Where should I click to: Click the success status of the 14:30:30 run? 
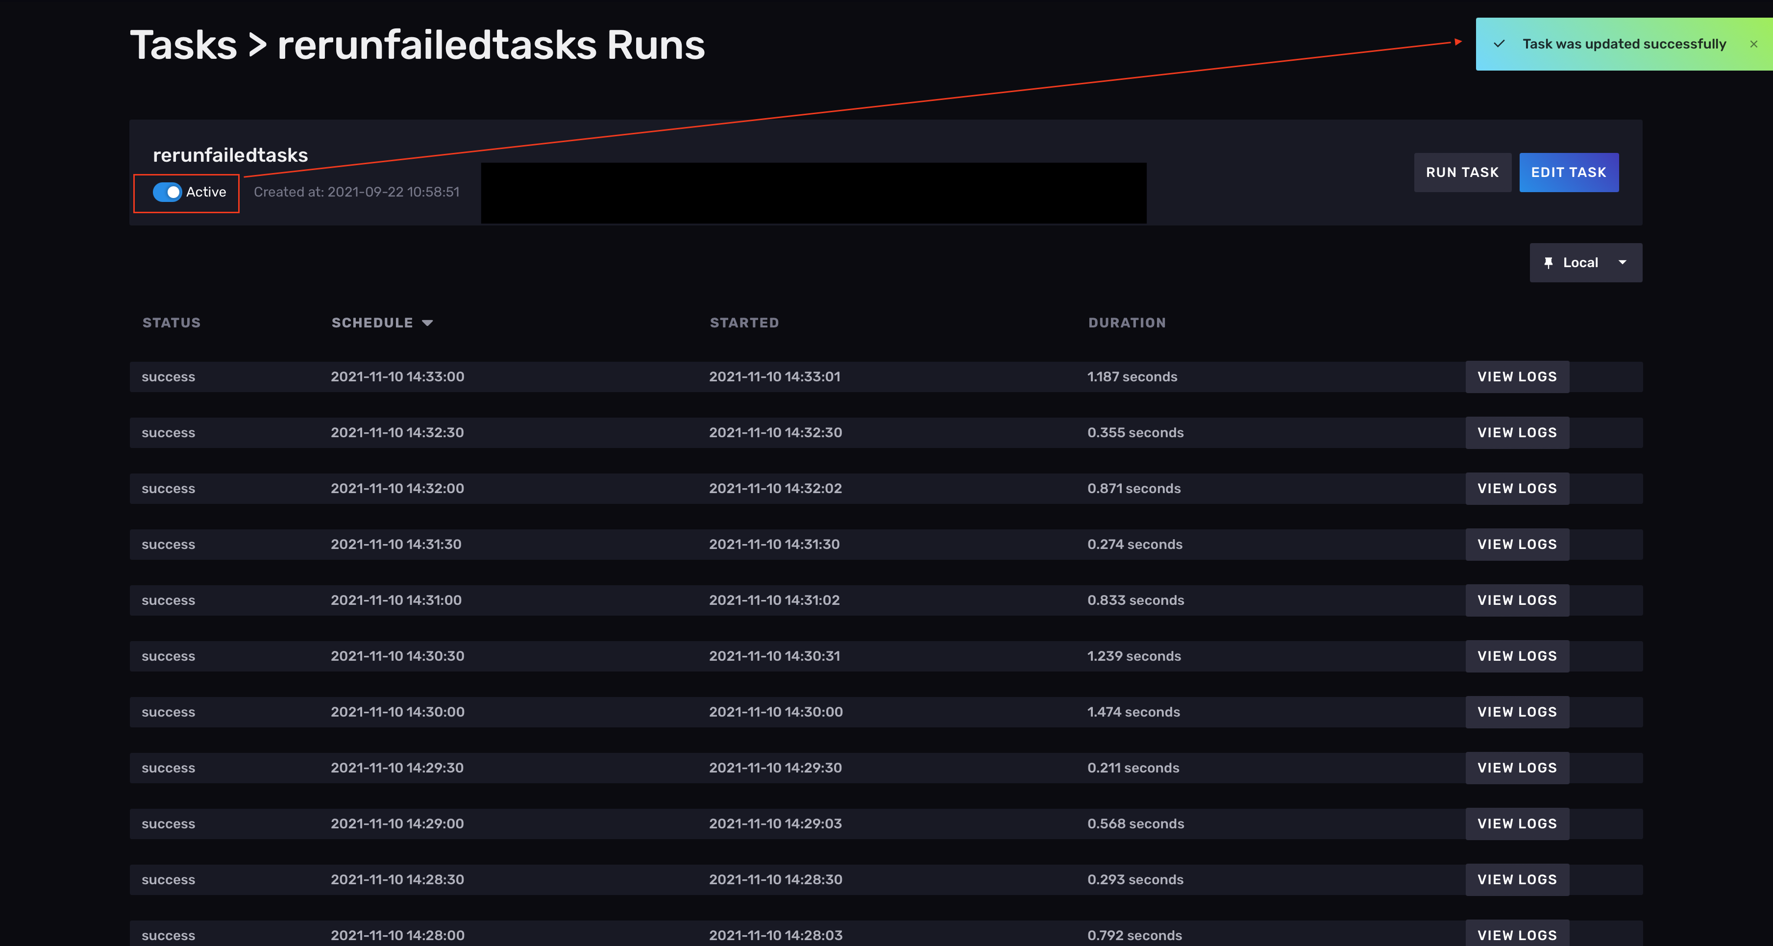[x=169, y=656]
